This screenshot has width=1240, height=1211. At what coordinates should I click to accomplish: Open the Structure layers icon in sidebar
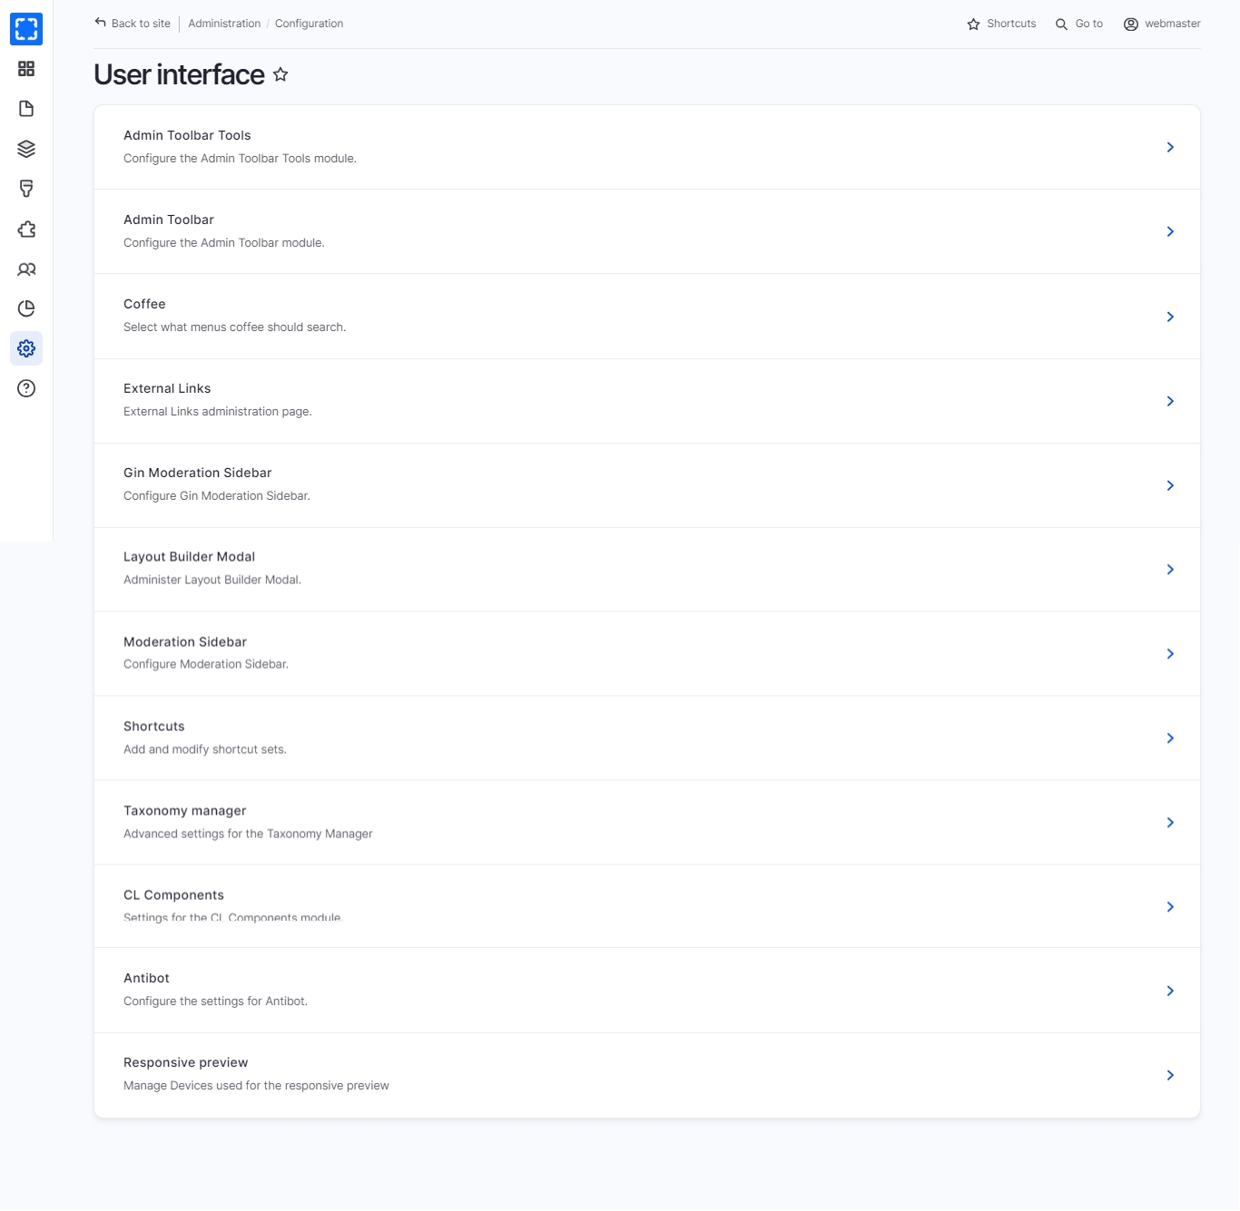(x=26, y=149)
